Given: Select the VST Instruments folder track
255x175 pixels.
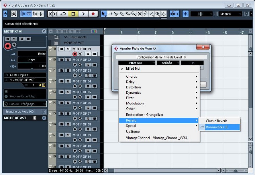Looking at the screenshot, I should (75, 37).
